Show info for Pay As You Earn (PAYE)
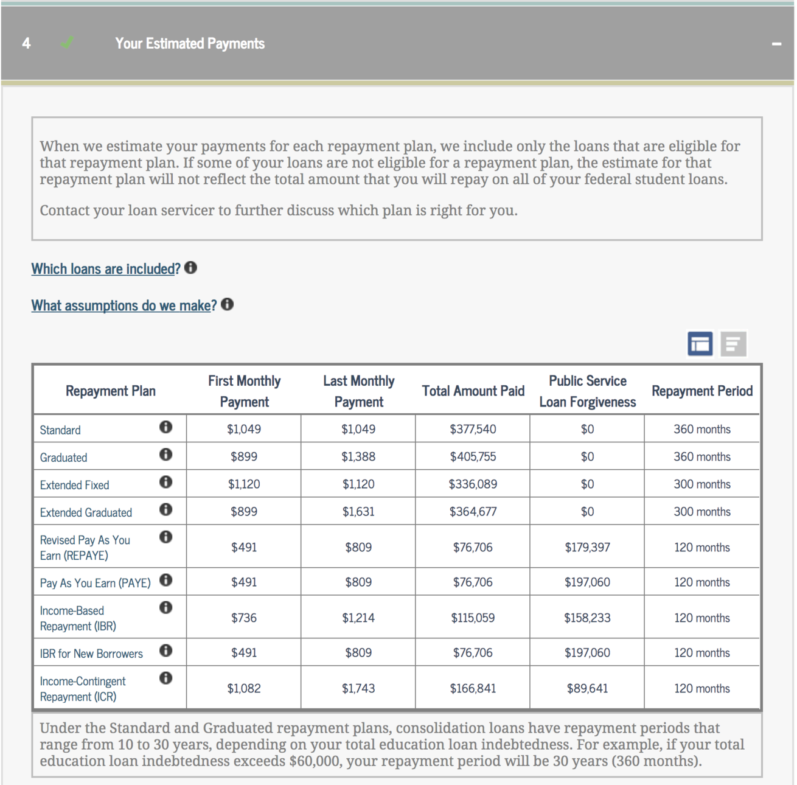 165,579
